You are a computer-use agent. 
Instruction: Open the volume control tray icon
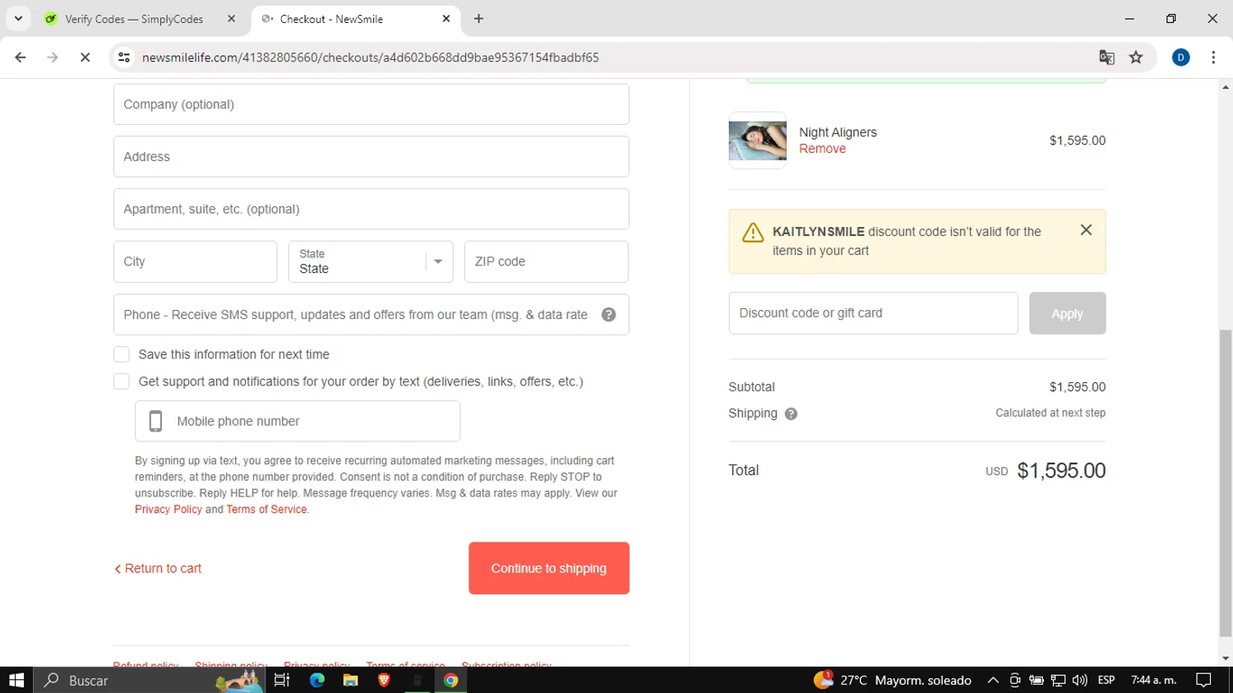(1079, 680)
